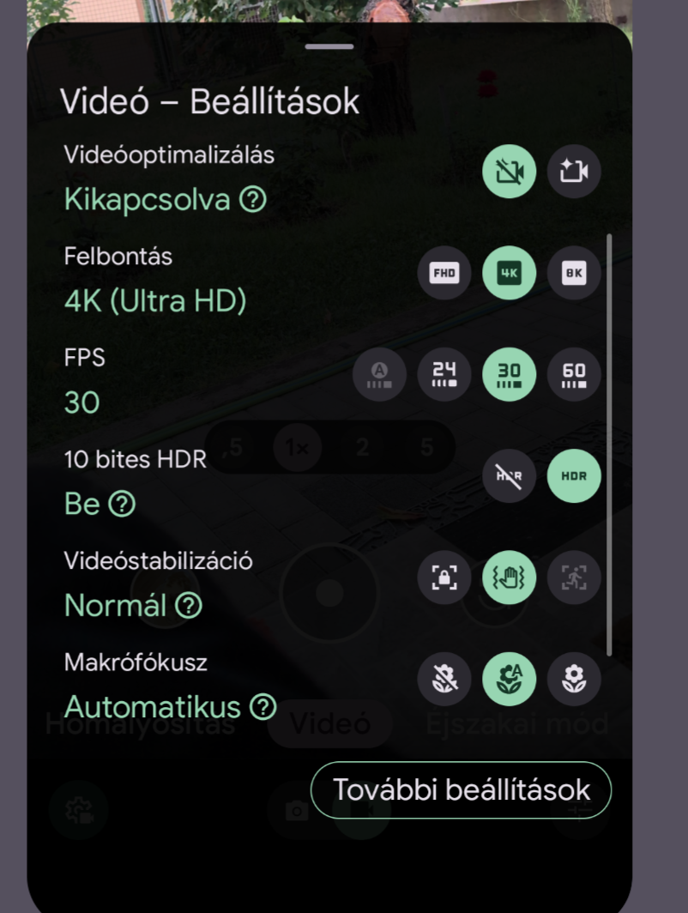Viewport: 688px width, 913px height.
Task: Choose 4K resolution option
Action: pyautogui.click(x=509, y=274)
